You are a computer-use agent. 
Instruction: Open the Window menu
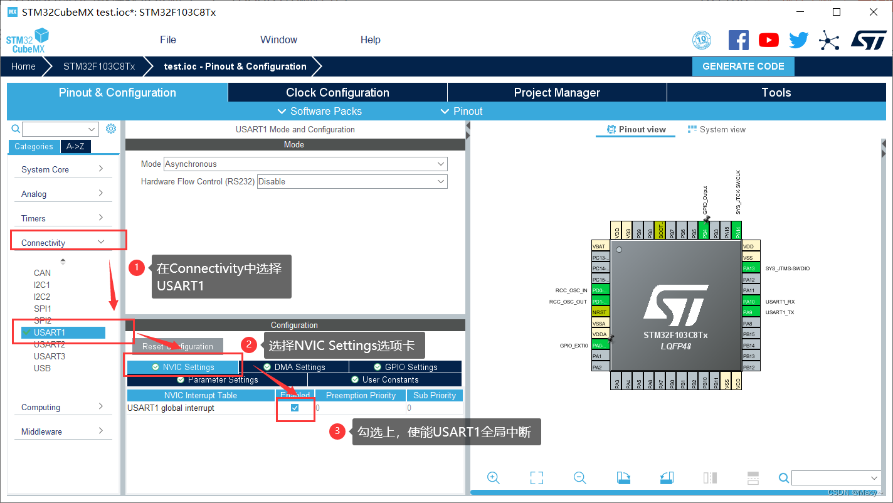tap(278, 40)
